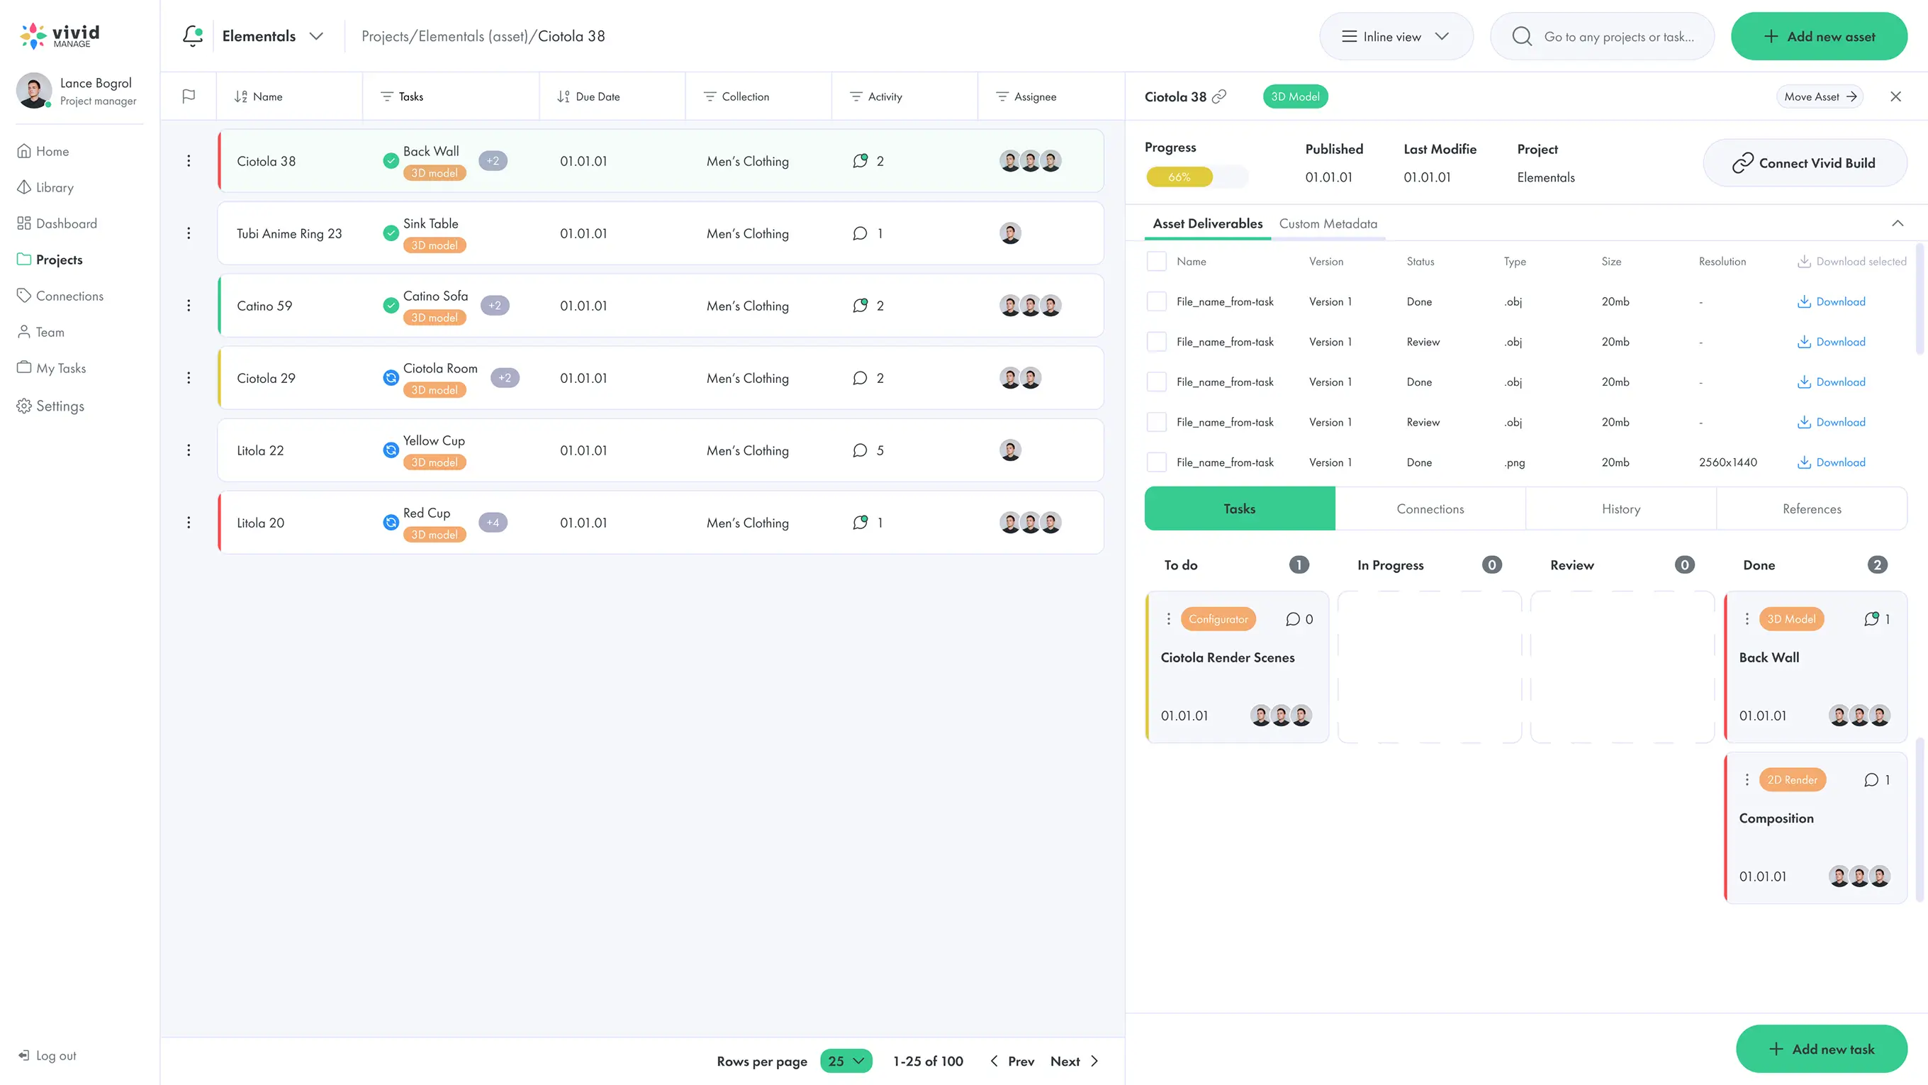Click the project search input field
The width and height of the screenshot is (1928, 1085).
click(x=1617, y=36)
